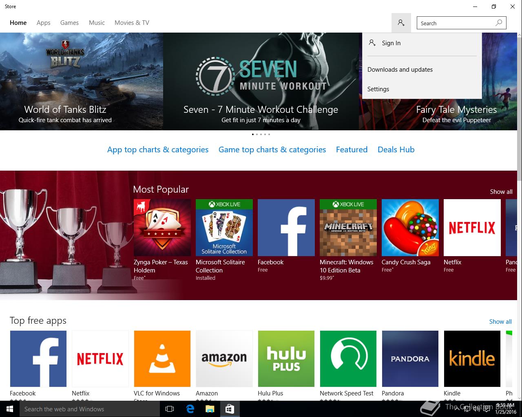522x417 pixels.
Task: Open Netflix icon in Top free apps
Action: click(x=100, y=359)
